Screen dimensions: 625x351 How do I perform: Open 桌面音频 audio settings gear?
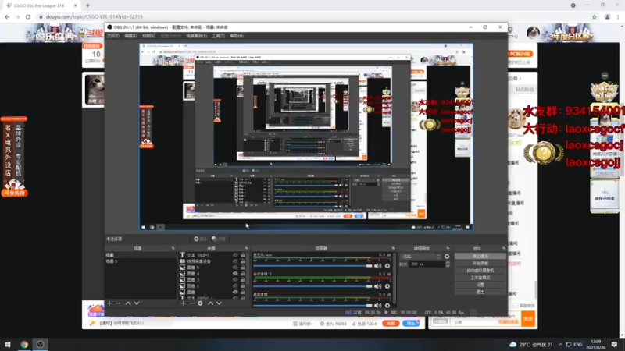pos(387,306)
